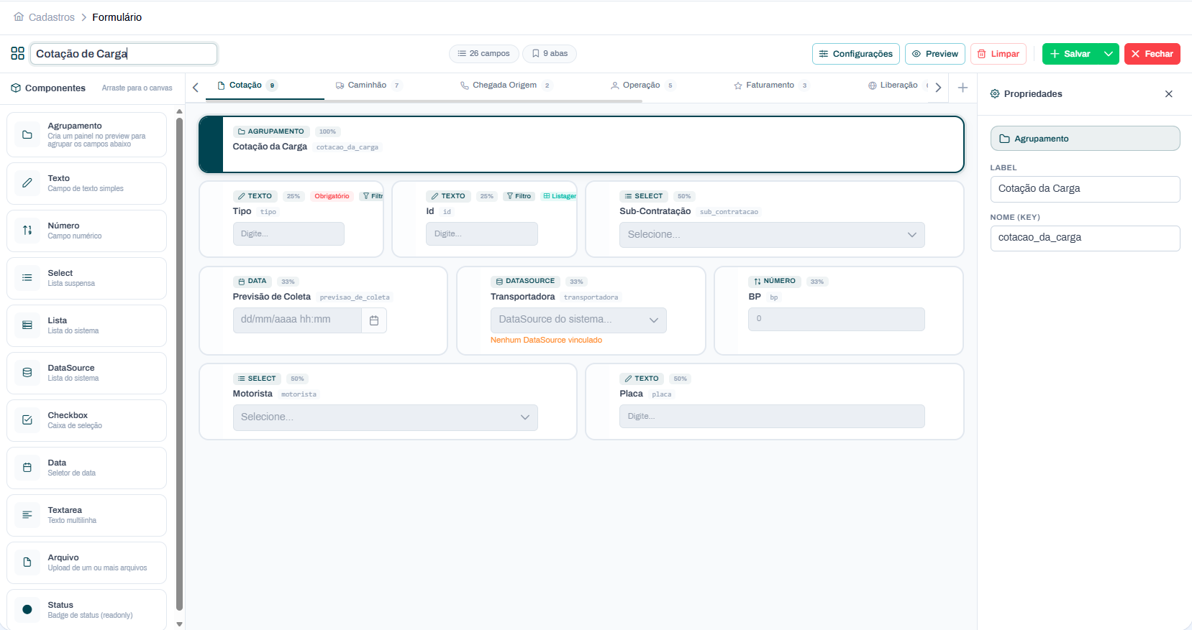The width and height of the screenshot is (1192, 630).
Task: Click the BP number input
Action: tap(837, 320)
